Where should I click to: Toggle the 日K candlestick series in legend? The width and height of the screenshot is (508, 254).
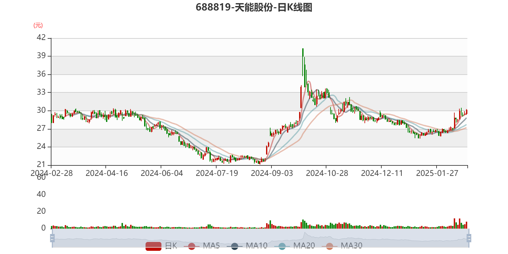[x=161, y=246]
